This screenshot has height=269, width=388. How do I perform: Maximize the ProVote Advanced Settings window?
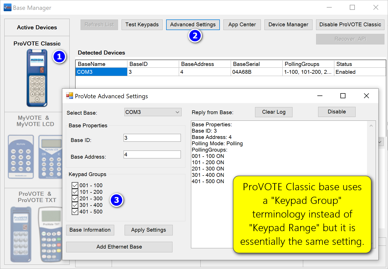(343, 96)
